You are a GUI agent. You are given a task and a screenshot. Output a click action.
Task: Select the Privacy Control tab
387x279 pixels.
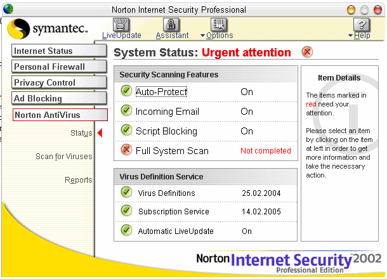(59, 82)
